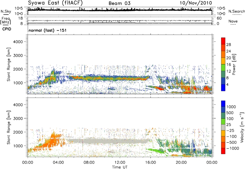Click the gray velocity band near 10:00
The image size is (245, 169).
point(104,141)
